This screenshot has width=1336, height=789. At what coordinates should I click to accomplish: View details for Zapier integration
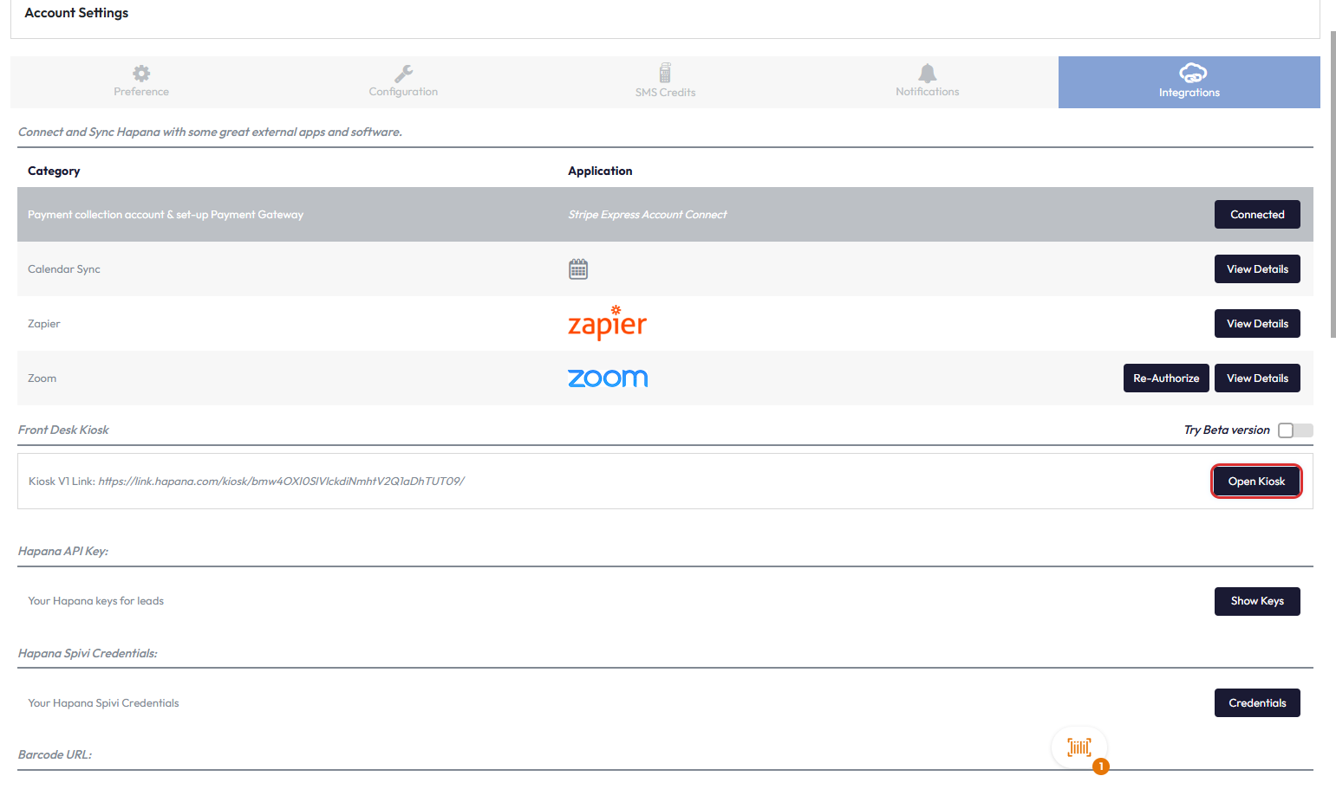tap(1257, 324)
